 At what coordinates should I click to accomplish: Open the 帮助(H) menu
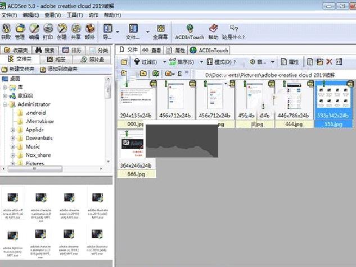pos(112,15)
